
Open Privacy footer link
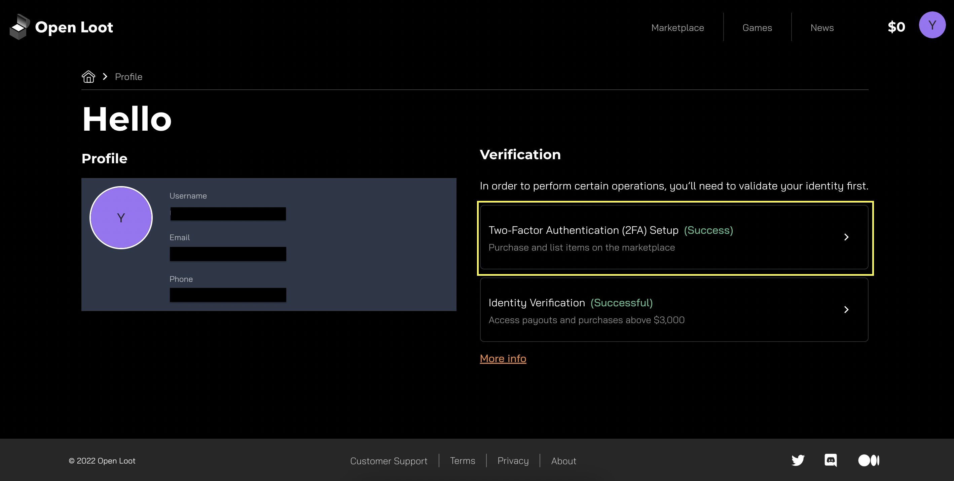(x=513, y=461)
